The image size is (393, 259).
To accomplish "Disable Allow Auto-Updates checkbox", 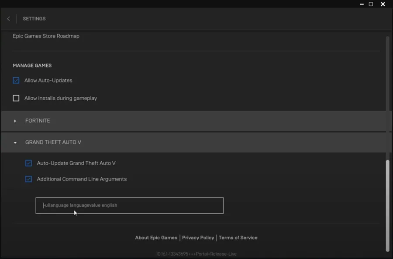I will 16,80.
